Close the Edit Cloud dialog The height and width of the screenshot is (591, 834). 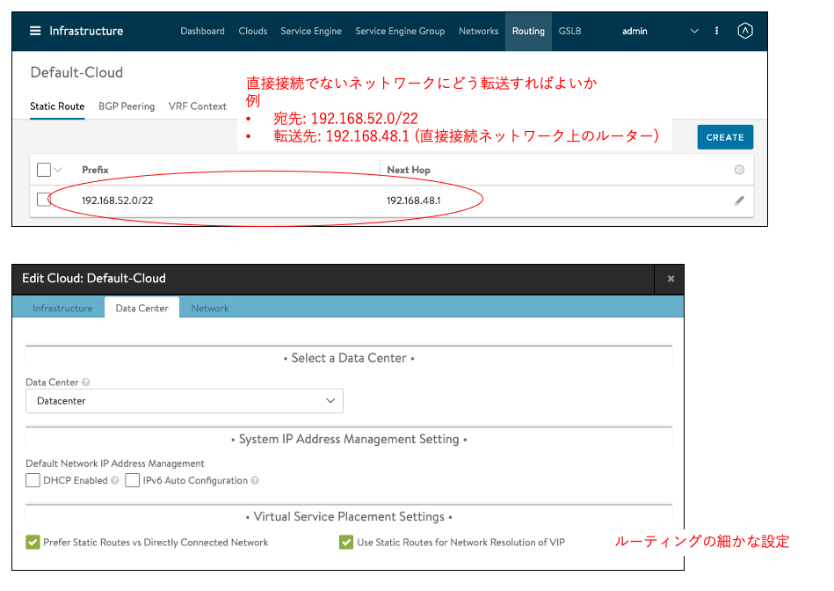[671, 279]
